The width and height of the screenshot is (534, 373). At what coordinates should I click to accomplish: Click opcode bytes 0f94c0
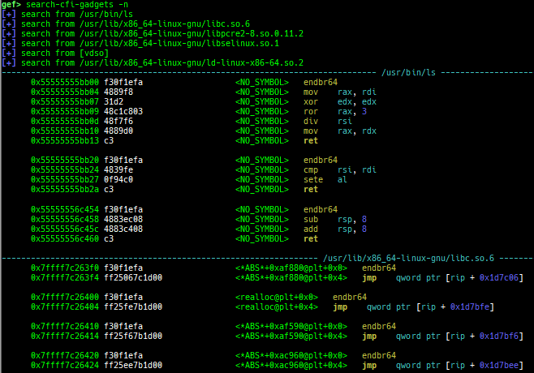118,179
